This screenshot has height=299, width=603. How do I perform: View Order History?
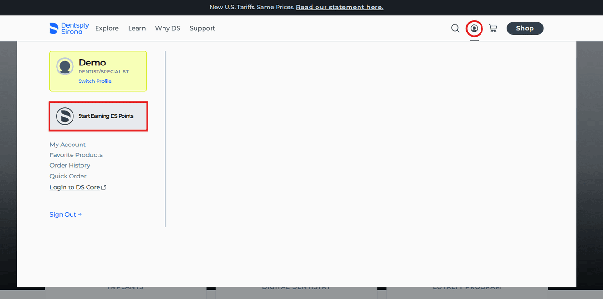(x=70, y=165)
